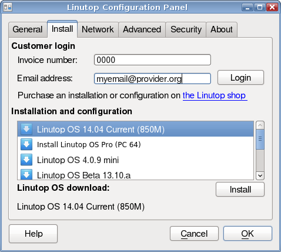Screen dimensions: 281x252
Task: Click download icon for Linutop OS Beta 13.10.a
Action: (26, 174)
